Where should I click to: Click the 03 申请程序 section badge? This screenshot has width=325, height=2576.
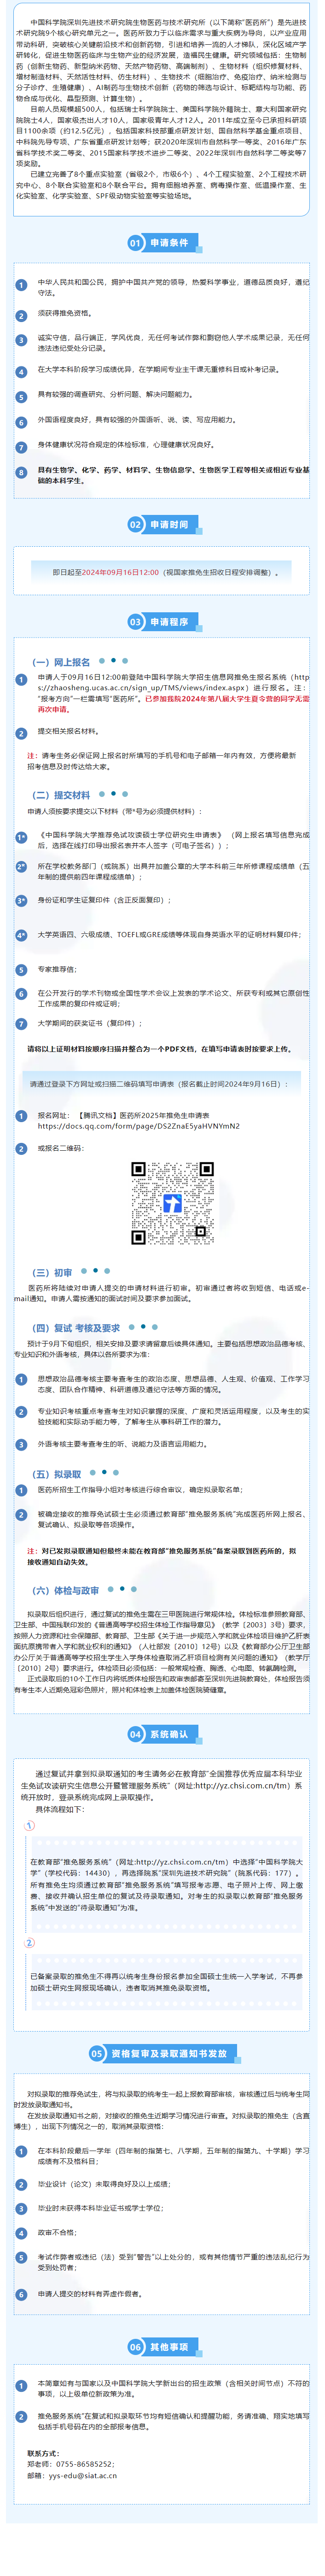tap(162, 622)
